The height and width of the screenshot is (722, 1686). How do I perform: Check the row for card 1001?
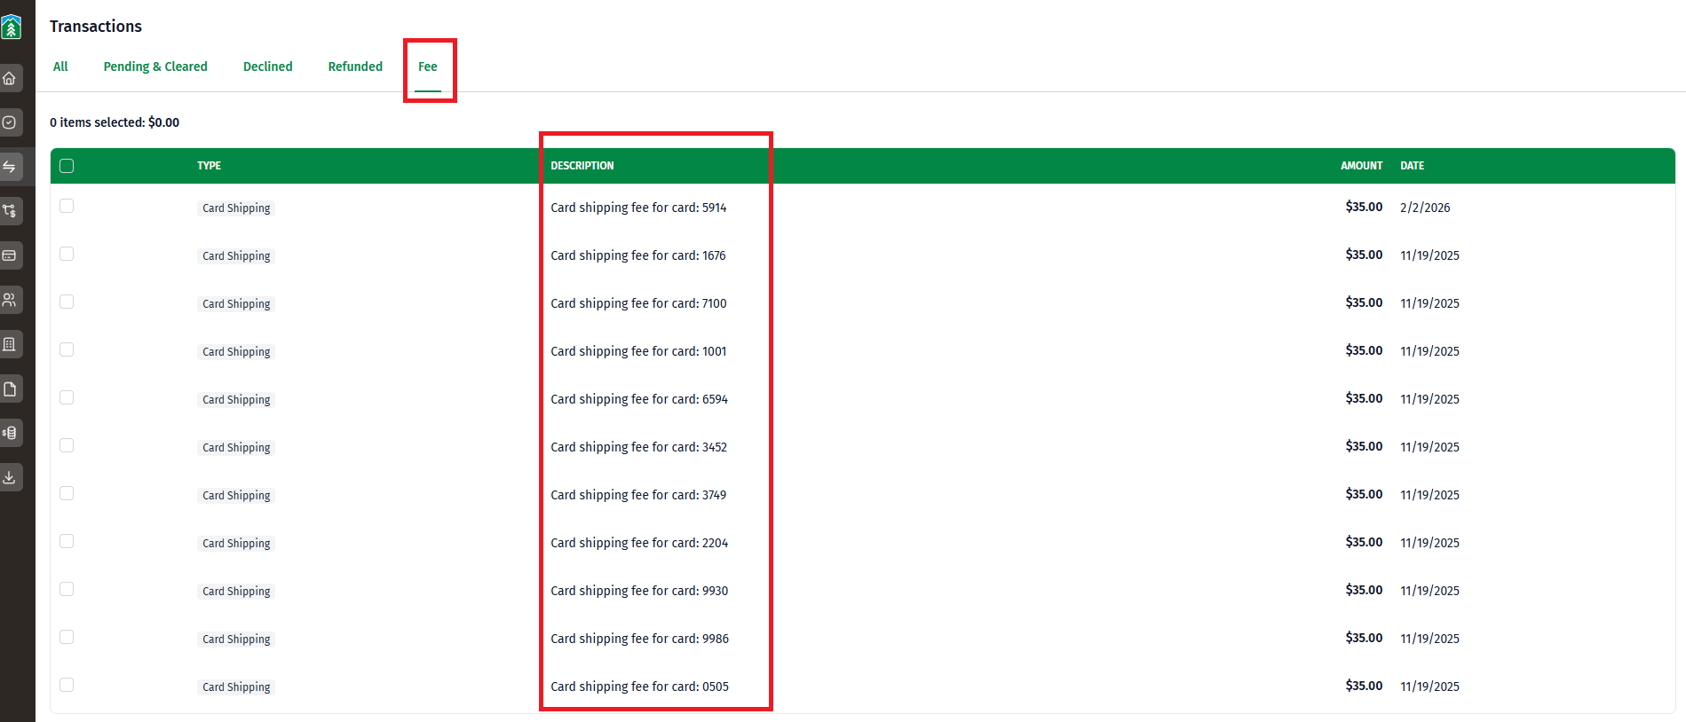[67, 349]
